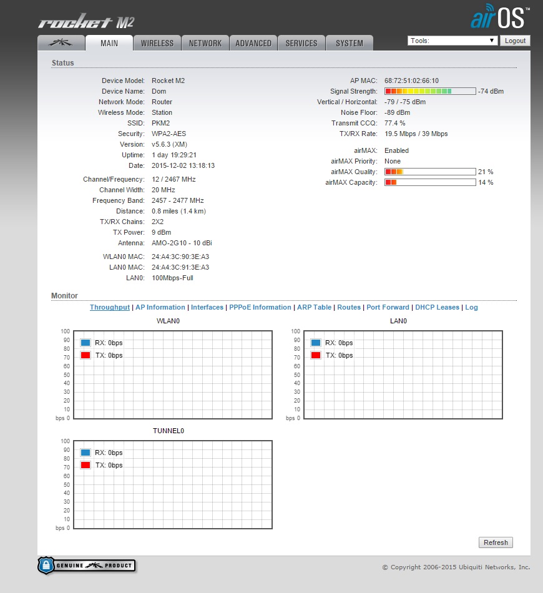Click Device Name value Dom
Screen dimensions: 543x593
coord(159,91)
